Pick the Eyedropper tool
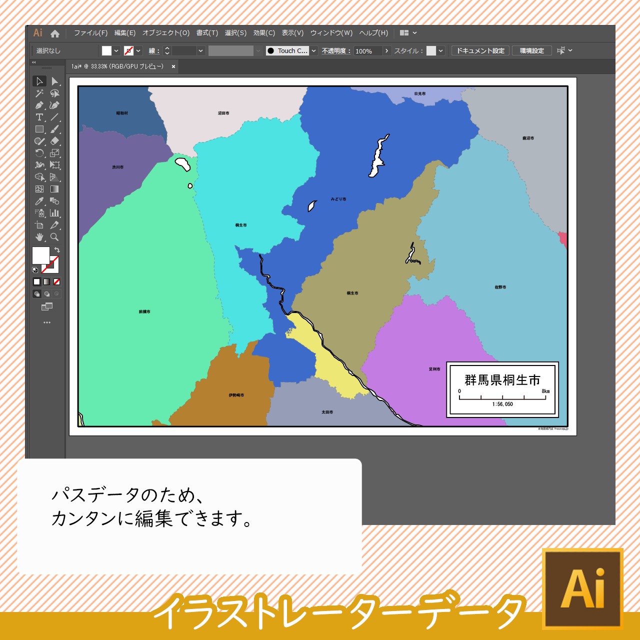The width and height of the screenshot is (640, 640). (39, 201)
